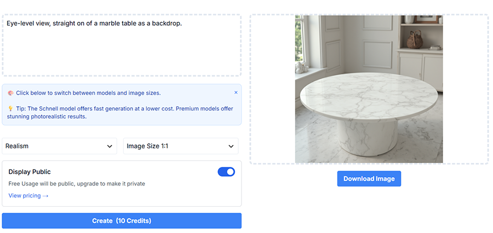Click the Download Image button
Viewport: 493px width, 233px height.
369,179
